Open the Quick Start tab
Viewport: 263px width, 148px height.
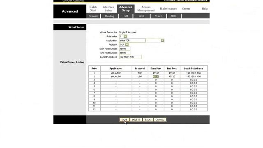93,9
